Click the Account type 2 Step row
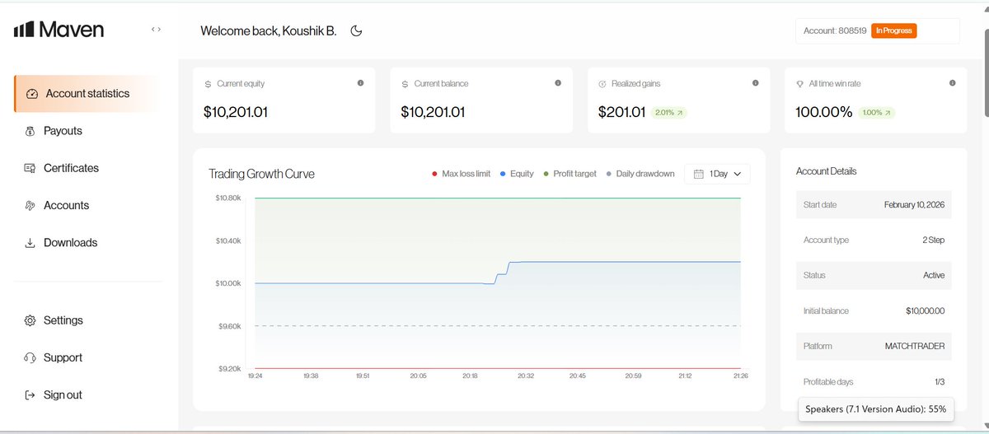This screenshot has height=434, width=989. tap(874, 240)
